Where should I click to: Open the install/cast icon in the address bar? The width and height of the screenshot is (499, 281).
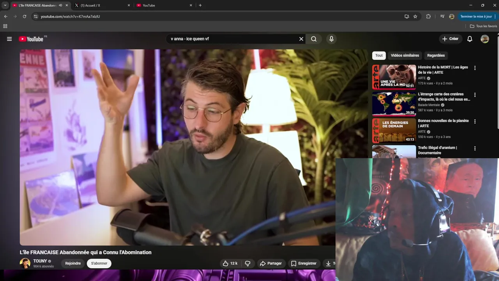pyautogui.click(x=407, y=16)
